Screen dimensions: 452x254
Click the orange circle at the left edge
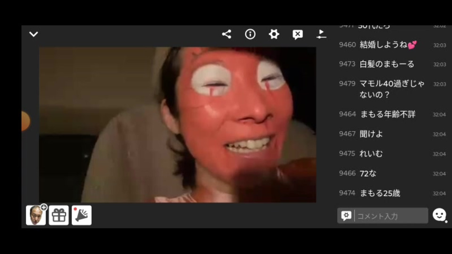pyautogui.click(x=25, y=121)
